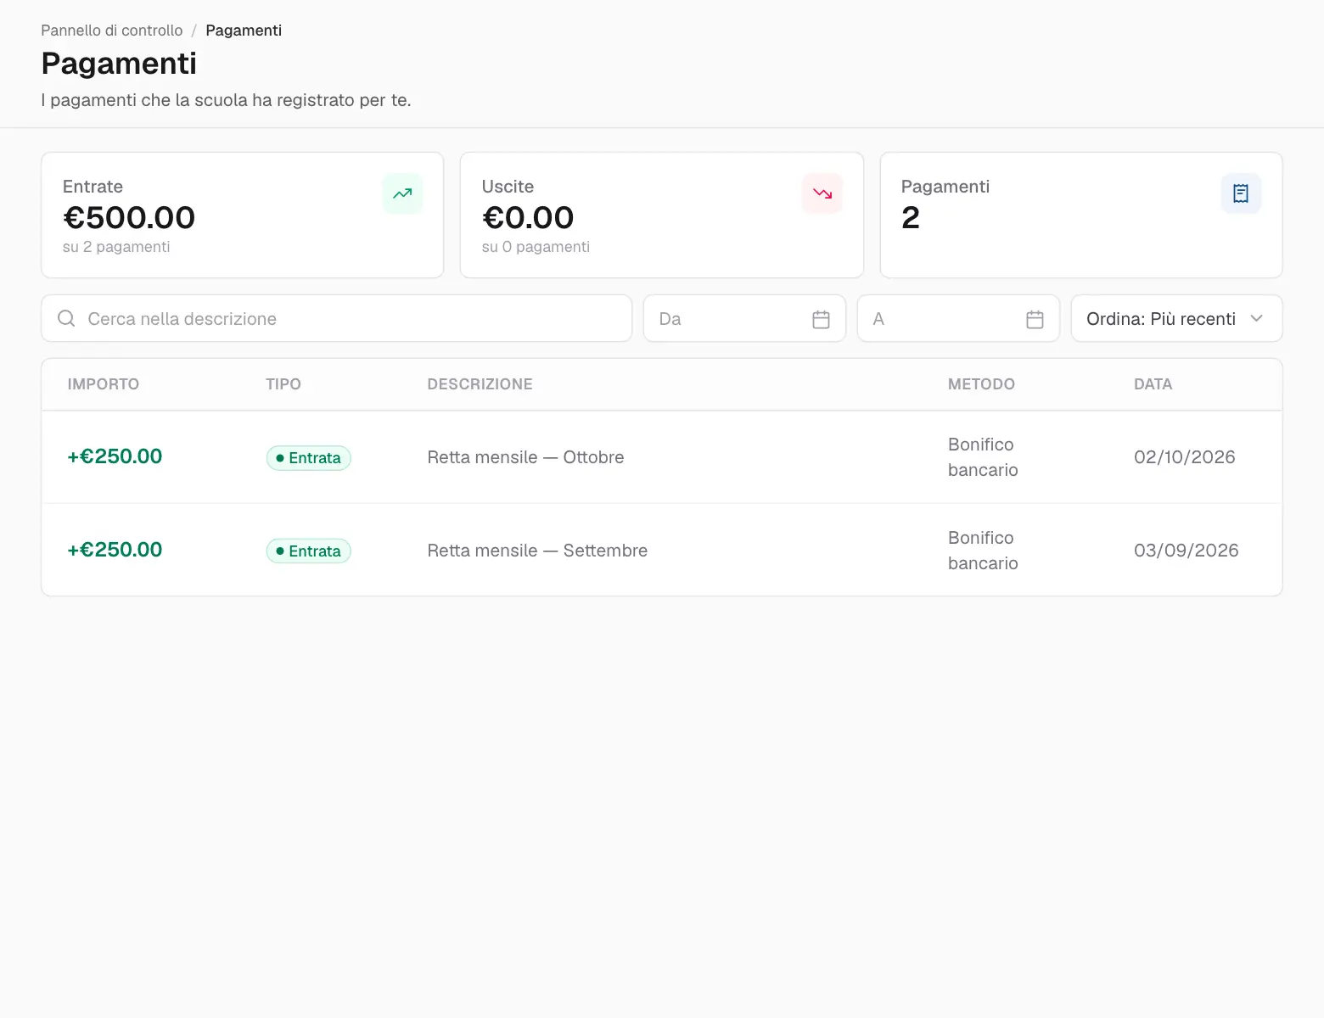The width and height of the screenshot is (1324, 1018).
Task: Click Bonifico bancario in the Ottobre row
Action: point(983,457)
